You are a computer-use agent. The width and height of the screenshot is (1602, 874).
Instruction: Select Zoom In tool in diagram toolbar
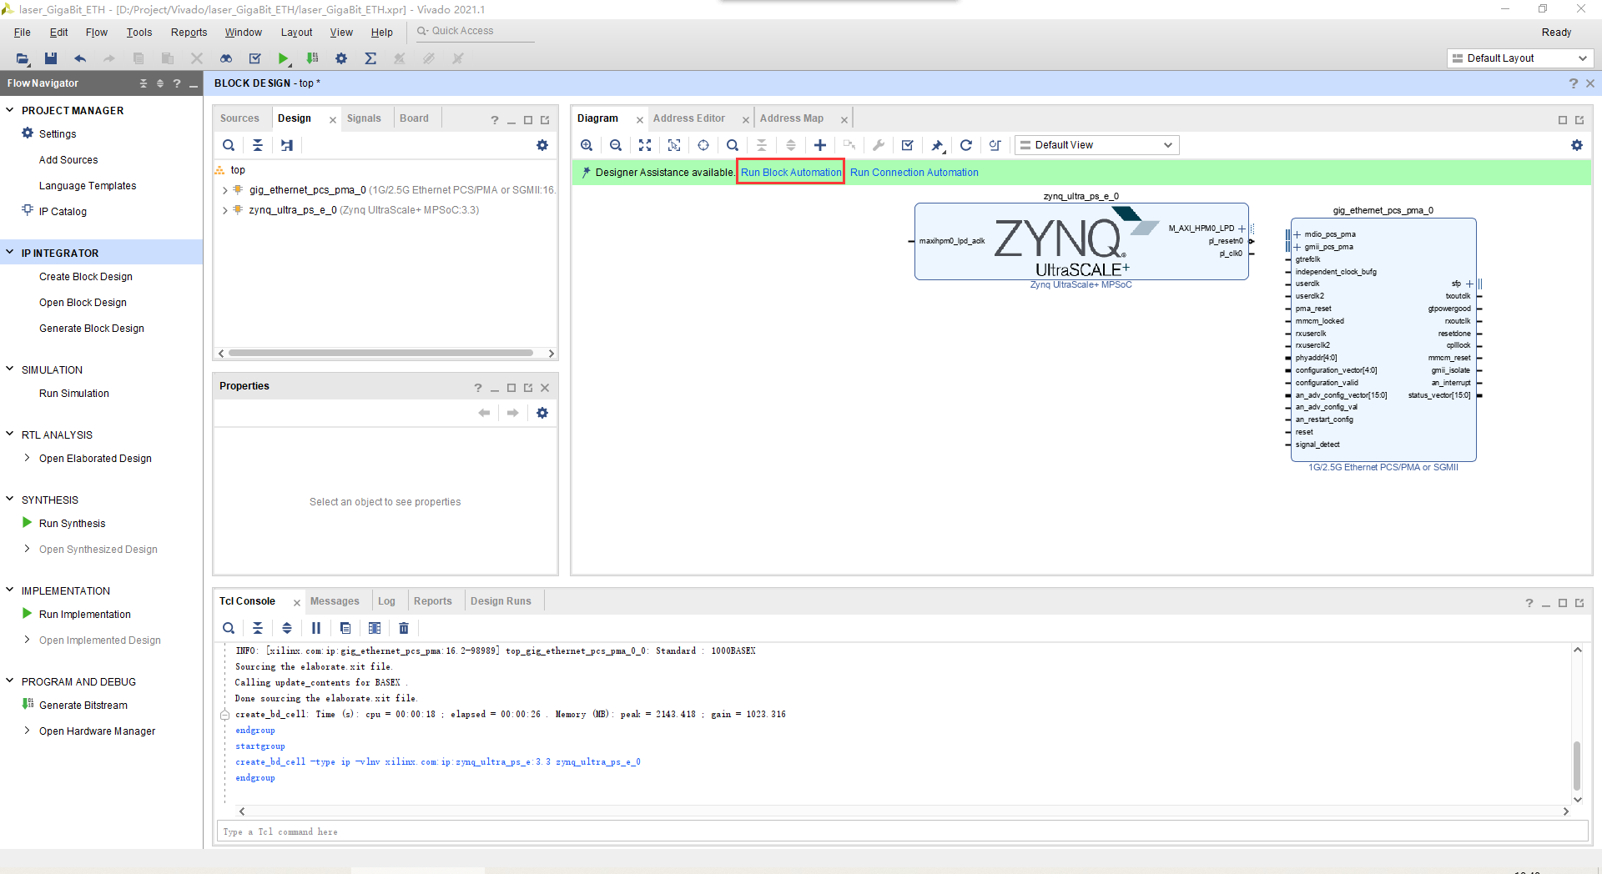point(587,144)
